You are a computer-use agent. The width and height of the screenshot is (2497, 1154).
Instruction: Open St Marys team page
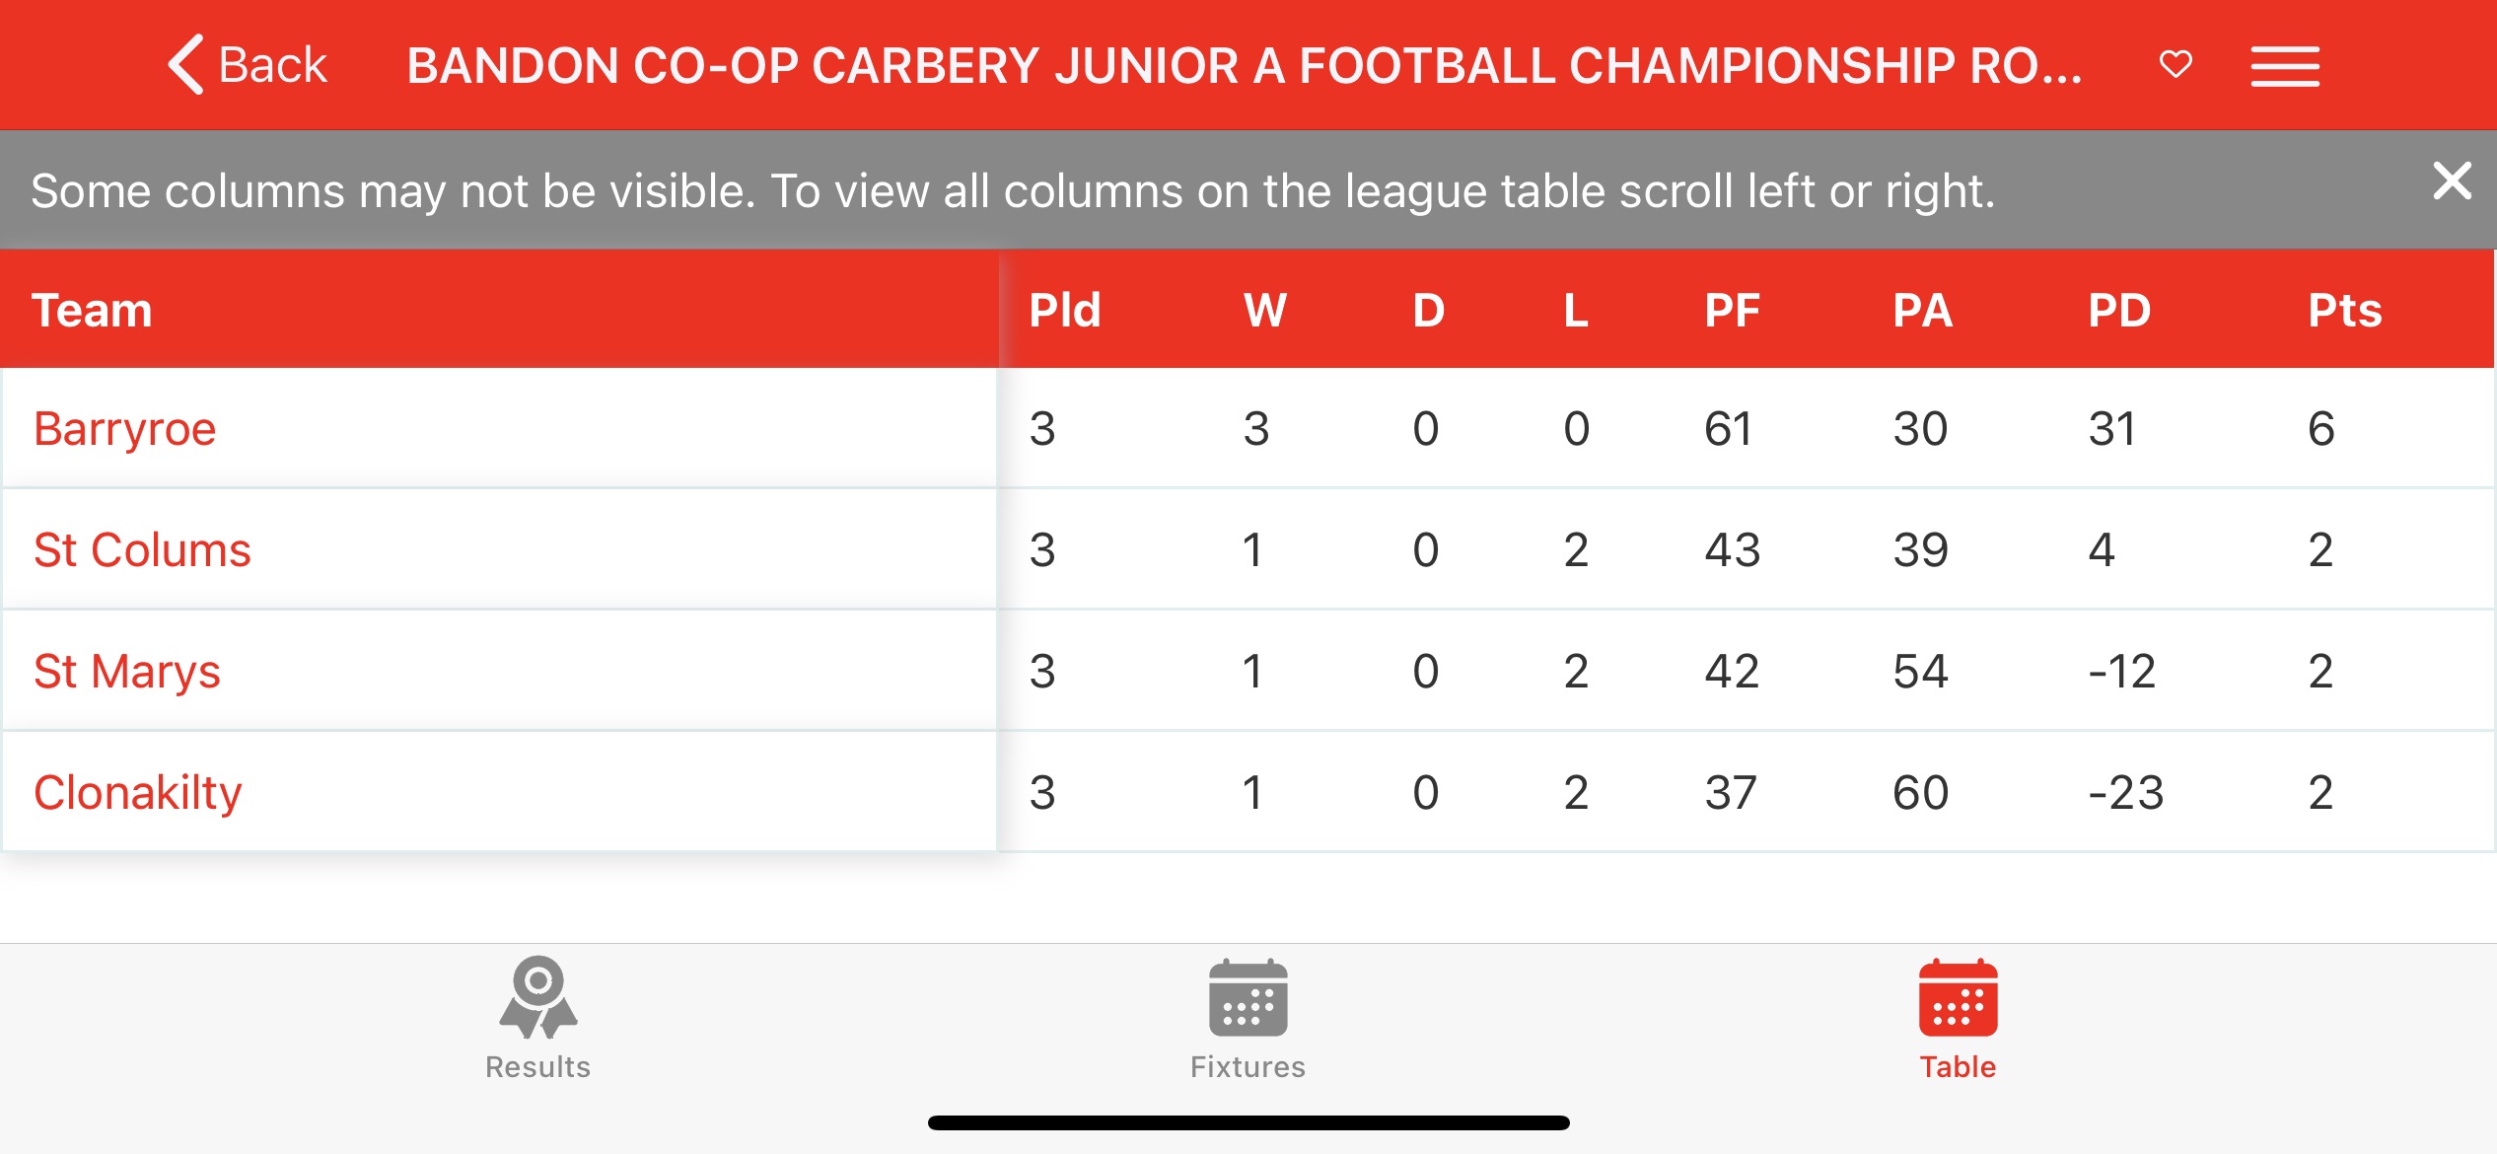pyautogui.click(x=126, y=672)
